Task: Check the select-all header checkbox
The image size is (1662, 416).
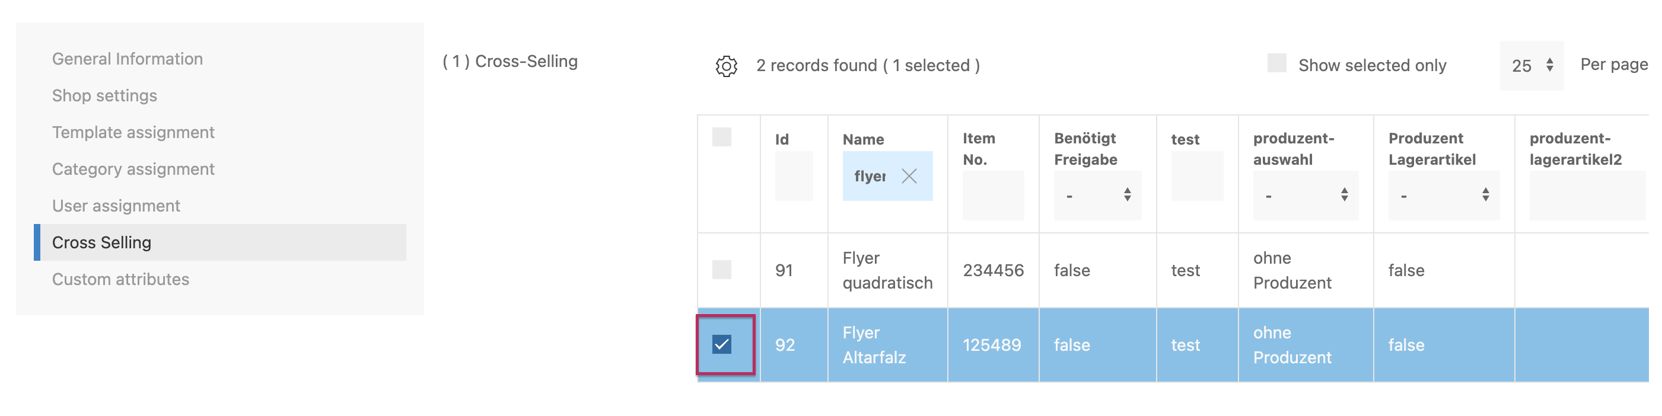Action: 721,137
